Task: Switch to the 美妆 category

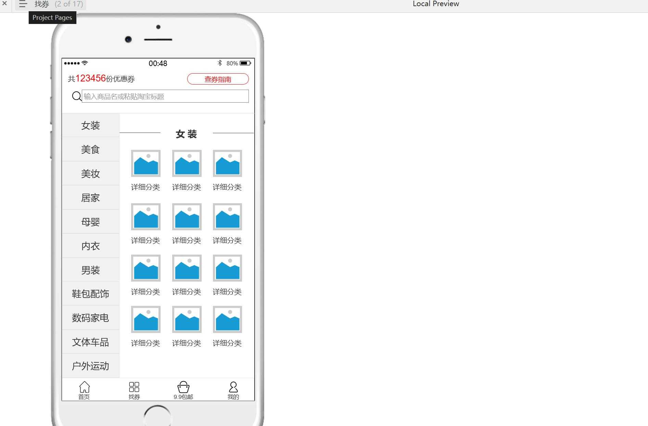Action: click(x=90, y=173)
